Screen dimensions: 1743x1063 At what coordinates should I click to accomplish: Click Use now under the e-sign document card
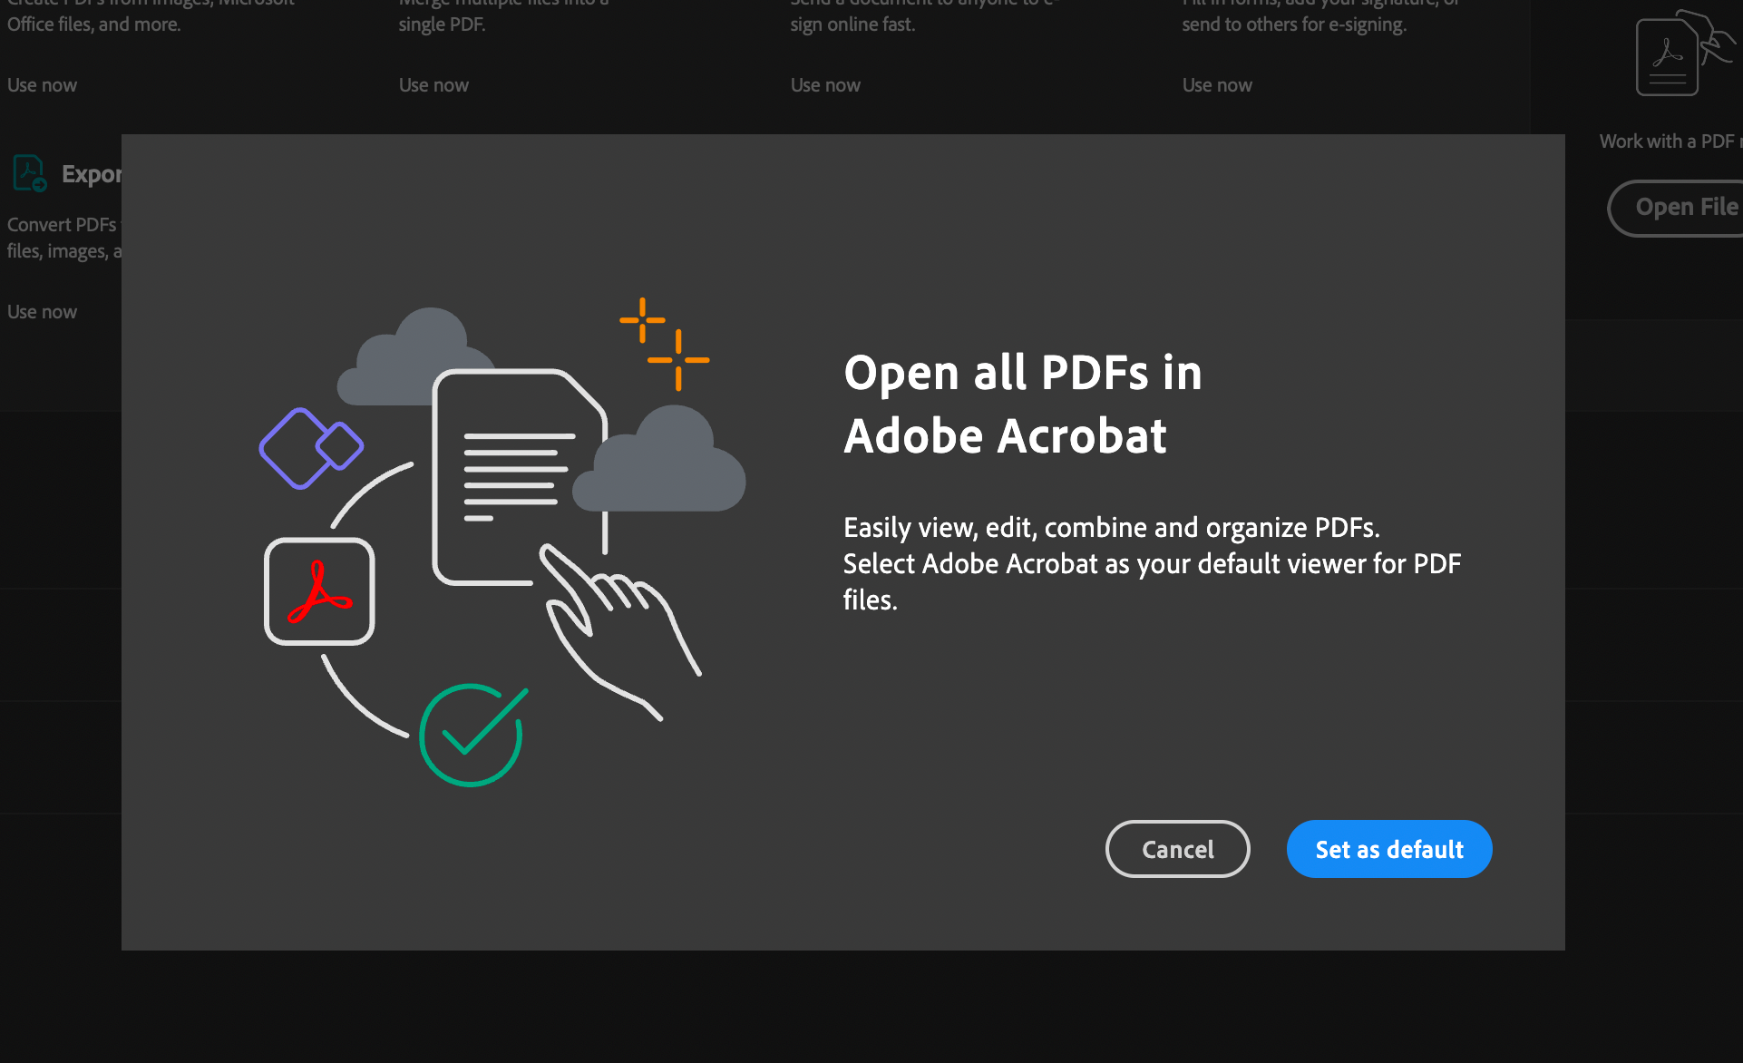pyautogui.click(x=824, y=84)
